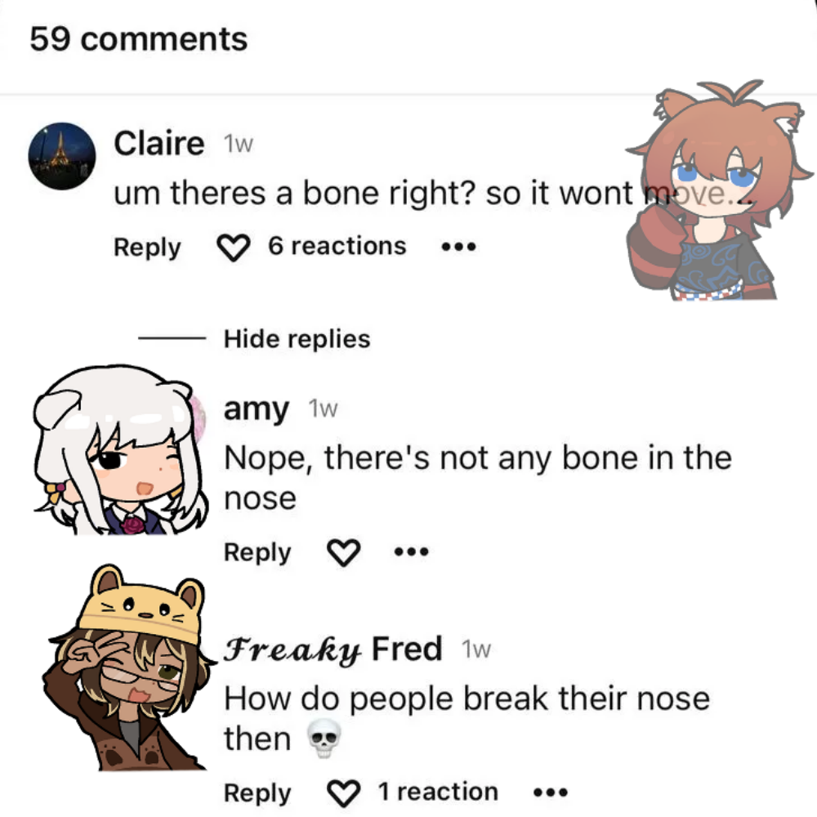
Task: Collapse thread with Hide replies
Action: click(x=297, y=339)
